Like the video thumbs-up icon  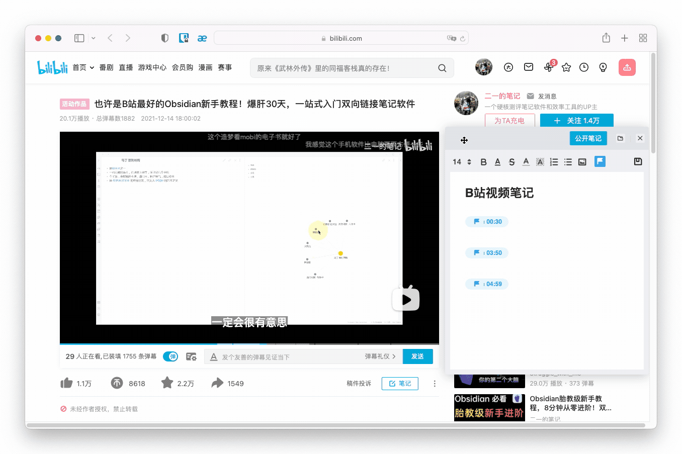(66, 383)
